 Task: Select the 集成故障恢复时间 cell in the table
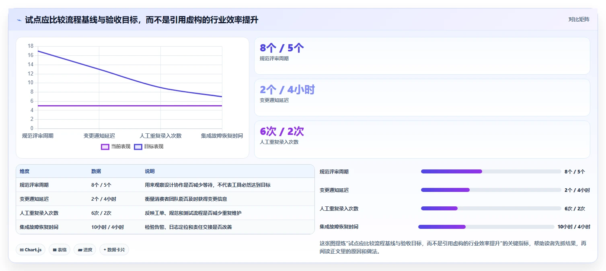[x=39, y=227]
